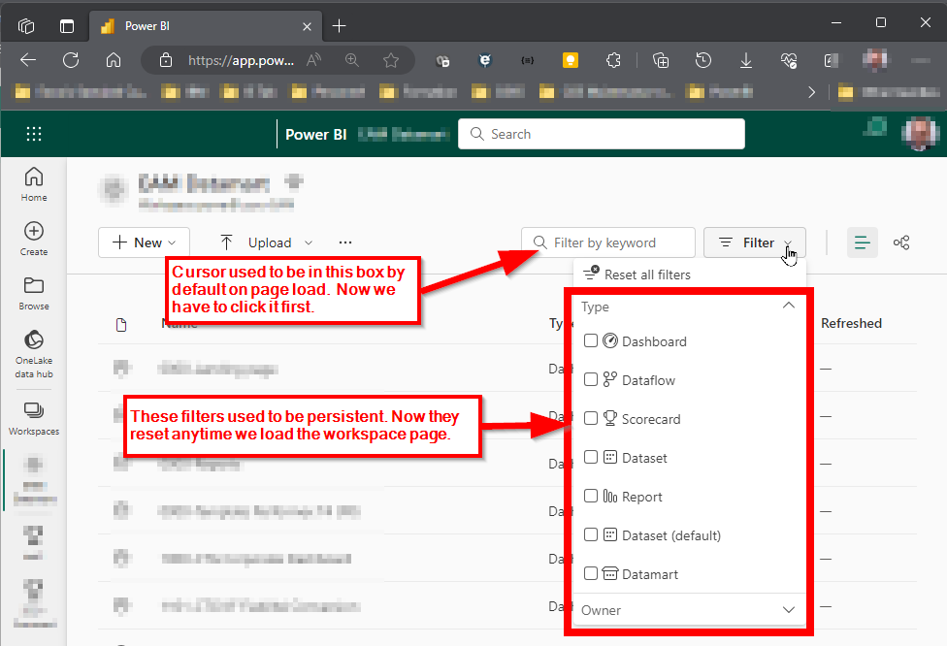Check the Scorecard type filter
The image size is (947, 646).
[591, 418]
